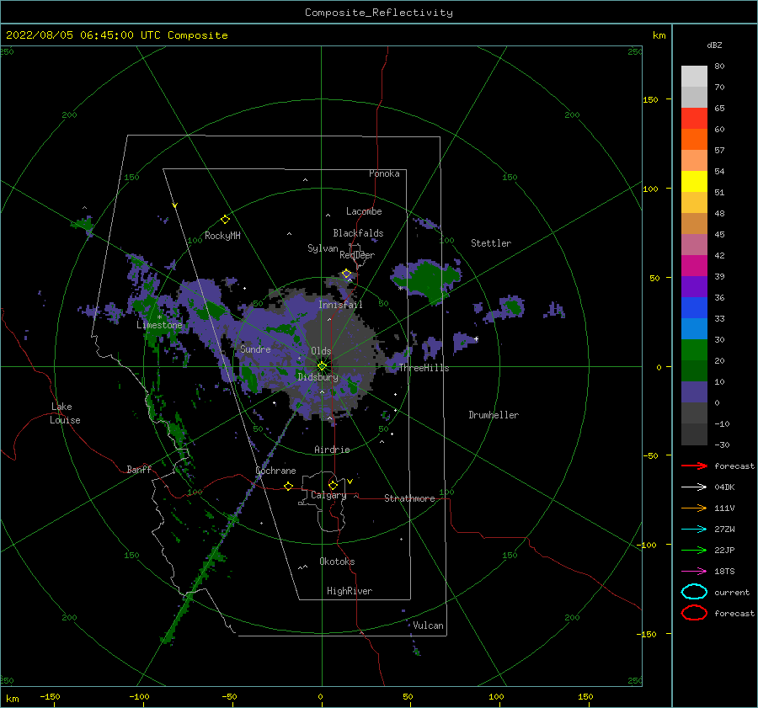Click the Composite_Reflectivity title text
Screen dimensions: 758x708
379,13
